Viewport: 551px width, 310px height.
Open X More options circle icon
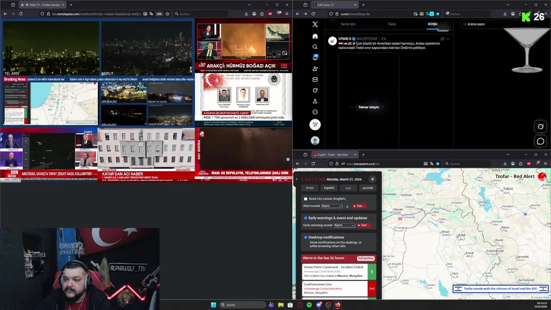tap(315, 112)
